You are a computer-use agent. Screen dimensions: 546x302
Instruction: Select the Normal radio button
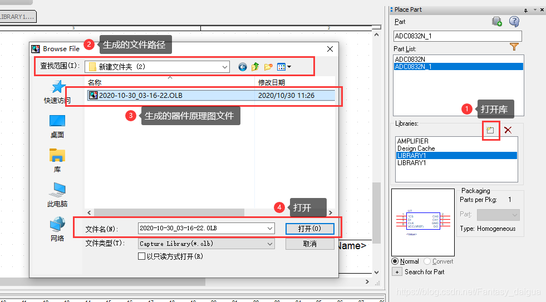pyautogui.click(x=396, y=261)
